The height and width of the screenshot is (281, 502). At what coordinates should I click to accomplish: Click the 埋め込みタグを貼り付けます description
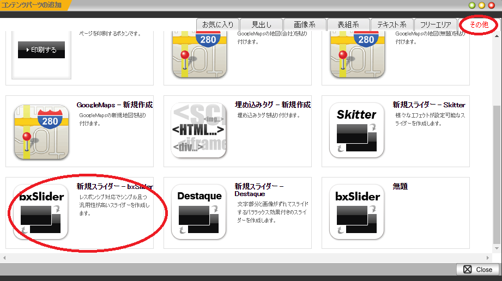pos(268,115)
